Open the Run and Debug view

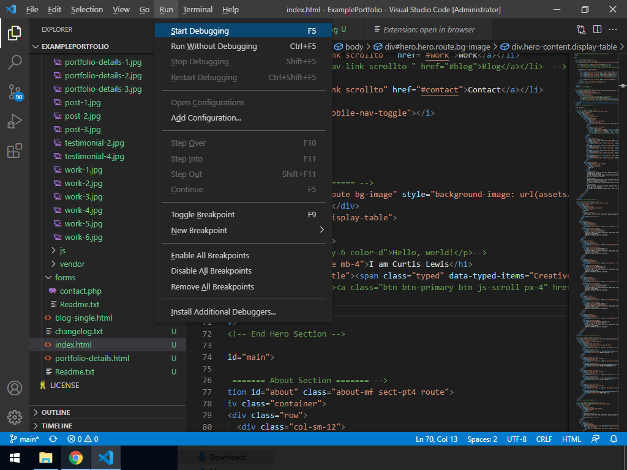[x=15, y=121]
